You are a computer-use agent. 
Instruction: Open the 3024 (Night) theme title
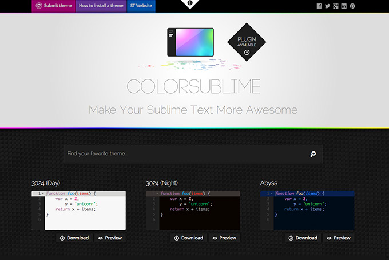162,183
